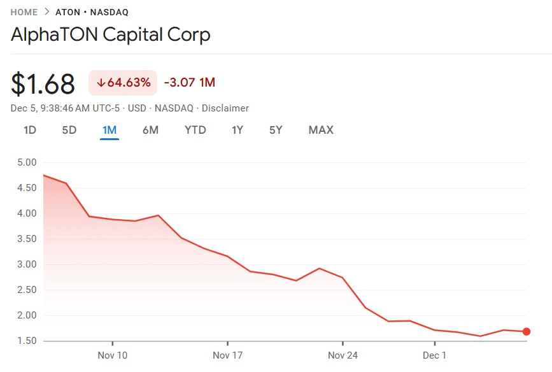Screen dimensions: 552x372
Task: Select the currently active 1M tab
Action: (110, 130)
